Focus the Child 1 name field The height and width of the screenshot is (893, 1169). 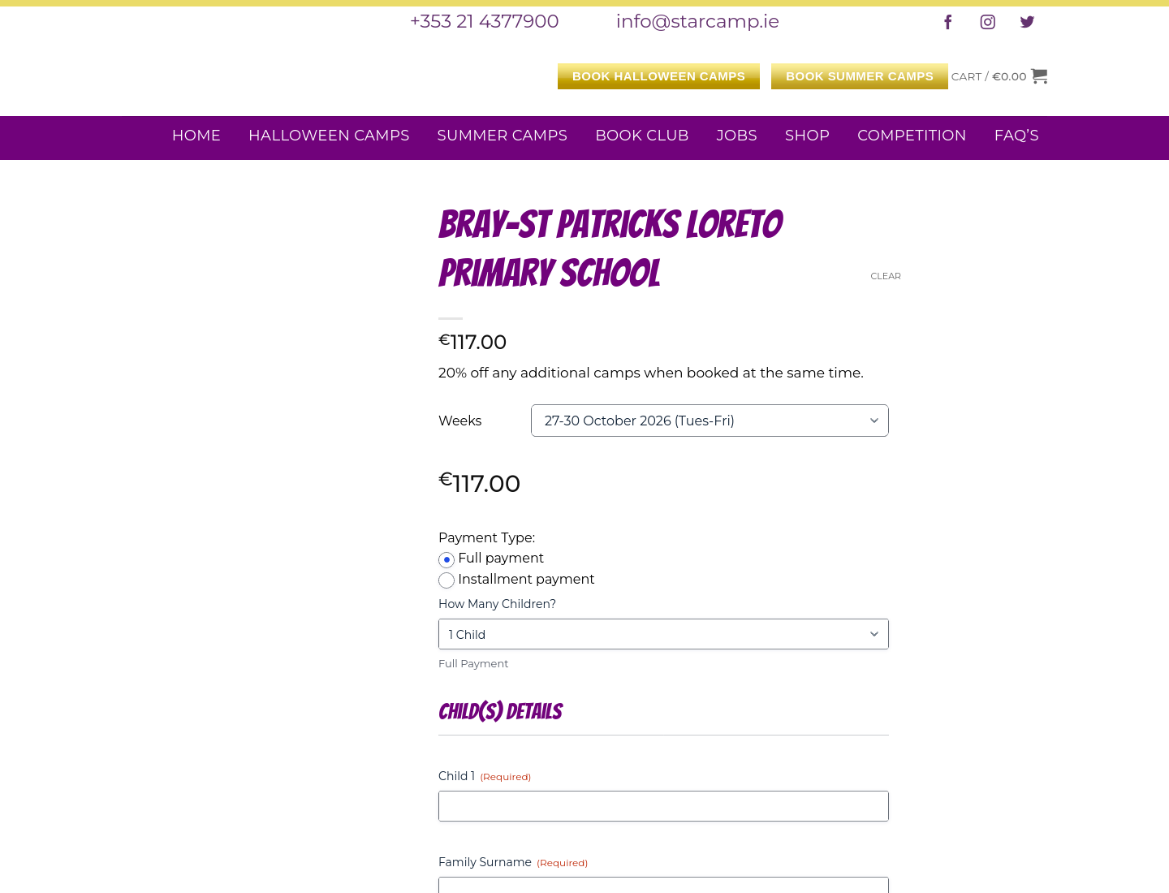click(x=663, y=806)
